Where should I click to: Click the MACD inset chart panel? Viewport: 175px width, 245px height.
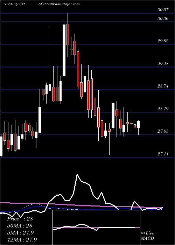(96, 227)
